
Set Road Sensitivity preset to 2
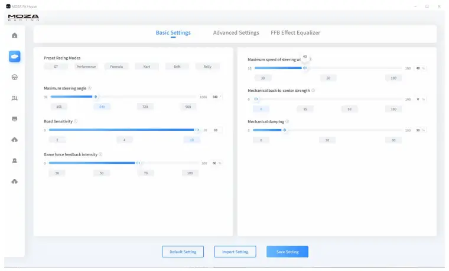pos(57,140)
